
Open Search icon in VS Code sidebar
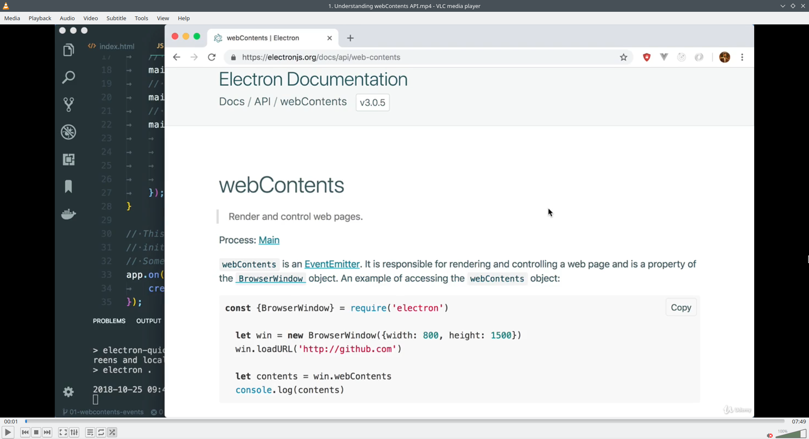coord(69,77)
